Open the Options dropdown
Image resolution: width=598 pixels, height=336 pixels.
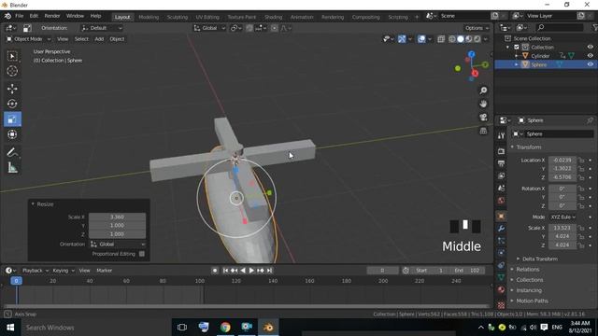pos(477,28)
